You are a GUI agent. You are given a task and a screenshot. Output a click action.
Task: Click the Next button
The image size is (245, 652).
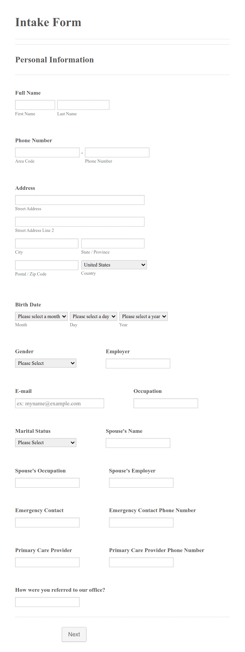pyautogui.click(x=74, y=634)
